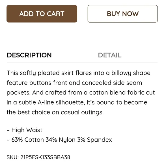
Task: Select the DESCRIPTION tab
Action: [29, 55]
